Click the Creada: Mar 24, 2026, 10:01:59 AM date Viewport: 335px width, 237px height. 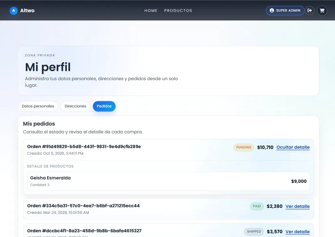[58, 213]
